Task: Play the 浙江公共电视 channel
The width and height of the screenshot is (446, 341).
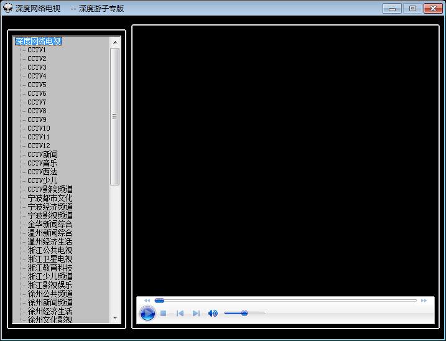Action: [50, 251]
